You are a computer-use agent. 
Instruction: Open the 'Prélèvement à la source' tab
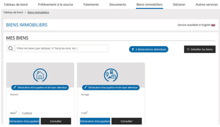pos(55,5)
